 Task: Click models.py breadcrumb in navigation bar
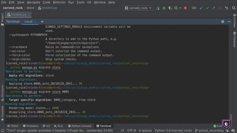coord(47,8)
